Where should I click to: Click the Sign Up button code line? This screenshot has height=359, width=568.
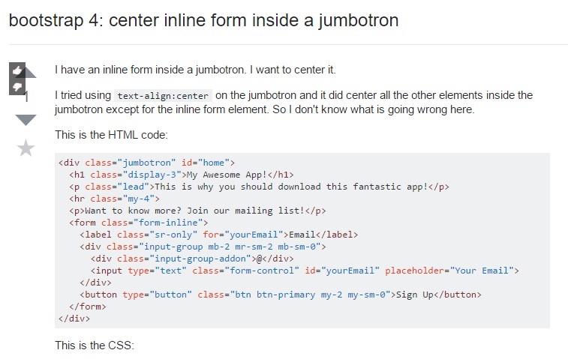(x=281, y=295)
